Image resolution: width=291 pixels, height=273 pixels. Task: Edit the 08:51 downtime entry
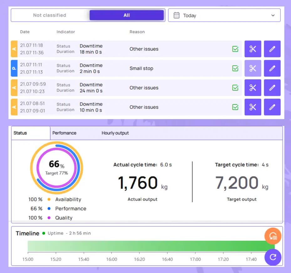click(x=272, y=107)
